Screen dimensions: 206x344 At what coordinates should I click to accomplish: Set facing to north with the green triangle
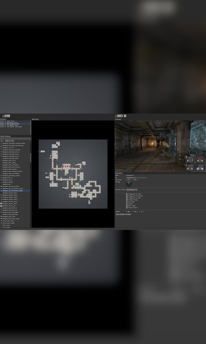129,182
